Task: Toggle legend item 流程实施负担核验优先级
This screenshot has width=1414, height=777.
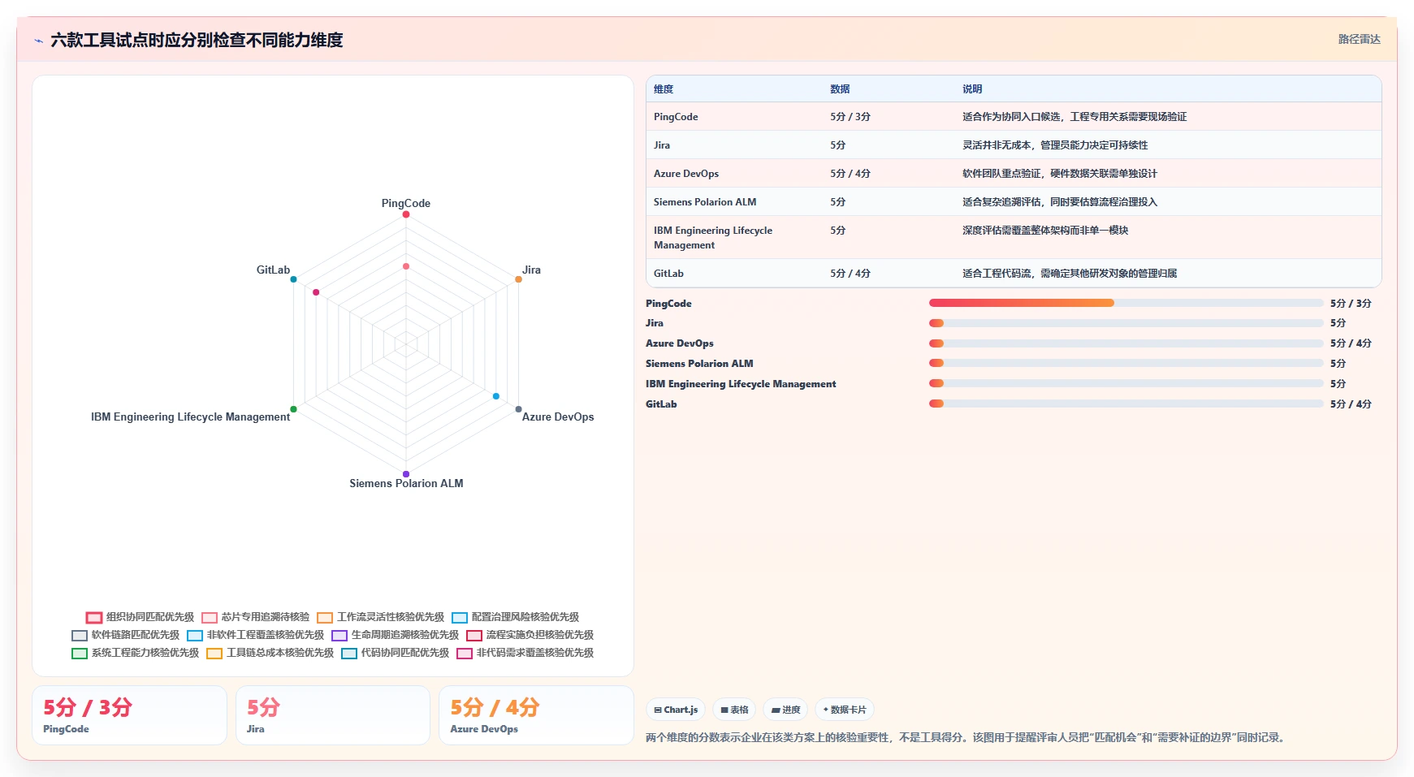Action: coord(530,635)
